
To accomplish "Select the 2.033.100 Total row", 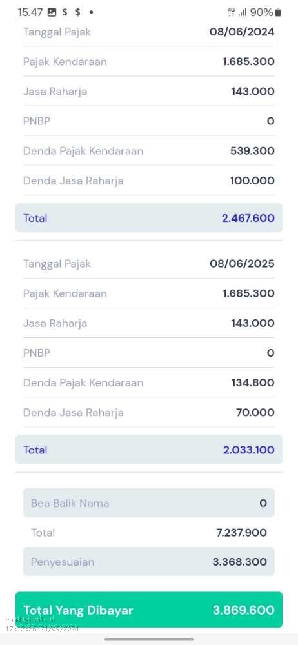I will click(x=149, y=450).
